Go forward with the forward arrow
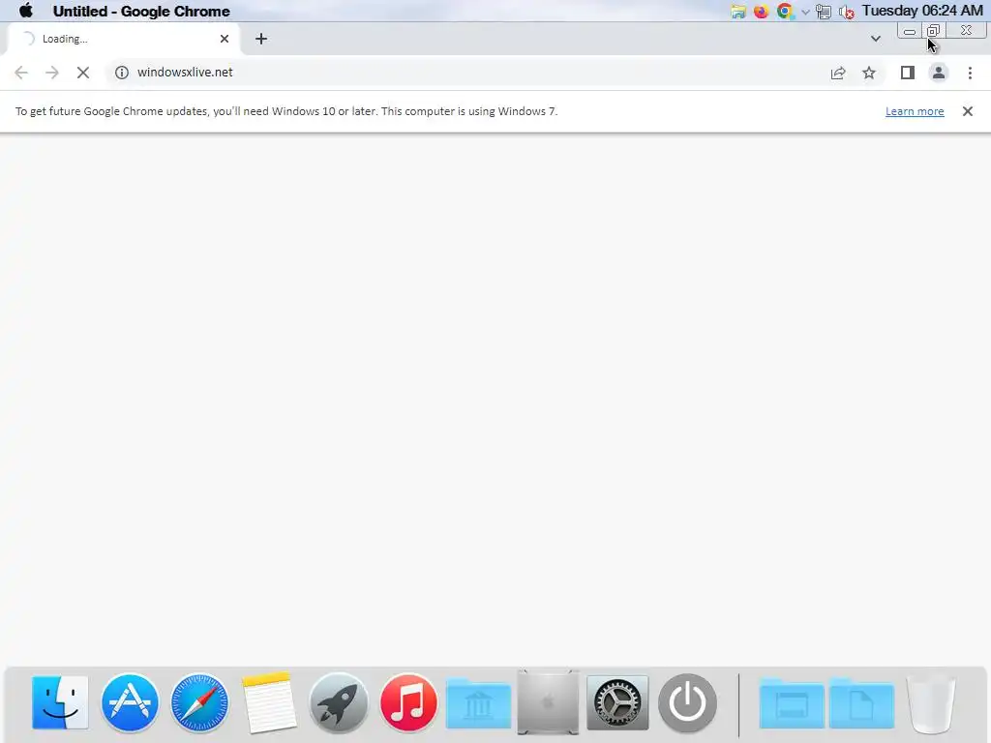Image resolution: width=991 pixels, height=743 pixels. pyautogui.click(x=52, y=72)
